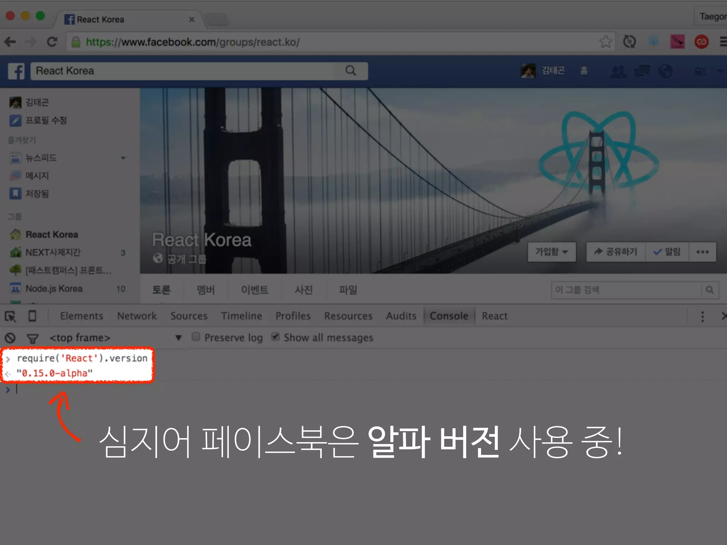
Task: Open the top frame context dropdown
Action: [115, 338]
